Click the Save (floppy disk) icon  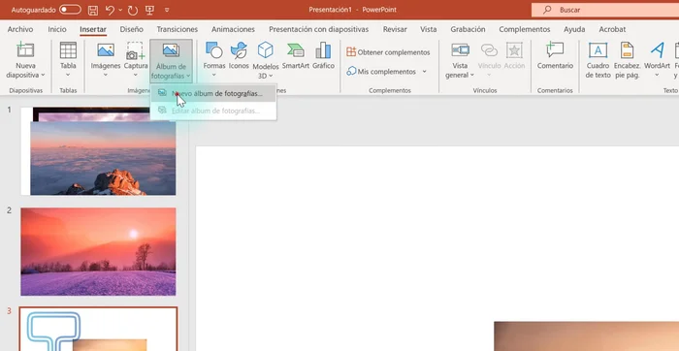(93, 10)
